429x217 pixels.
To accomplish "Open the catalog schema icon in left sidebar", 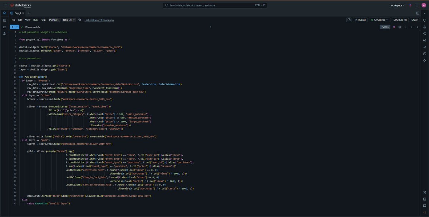I will click(x=5, y=34).
